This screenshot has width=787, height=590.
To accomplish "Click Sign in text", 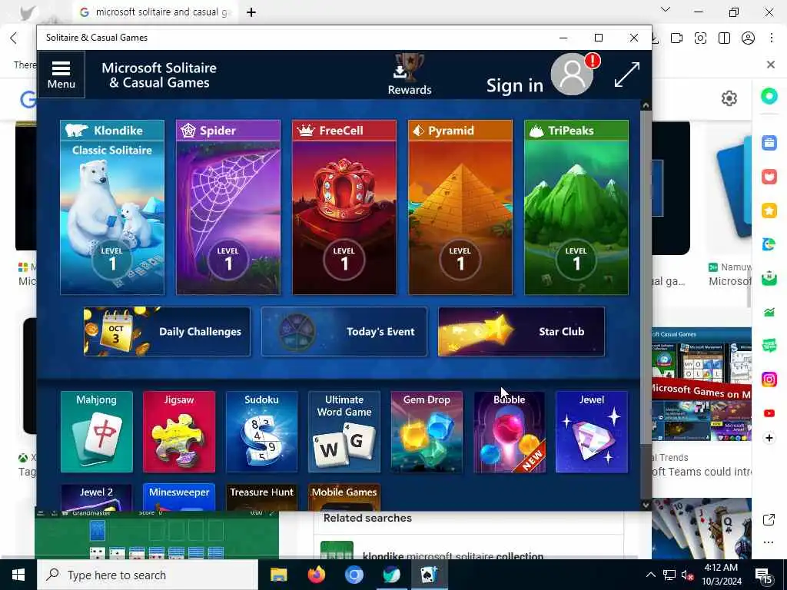I will click(x=515, y=86).
